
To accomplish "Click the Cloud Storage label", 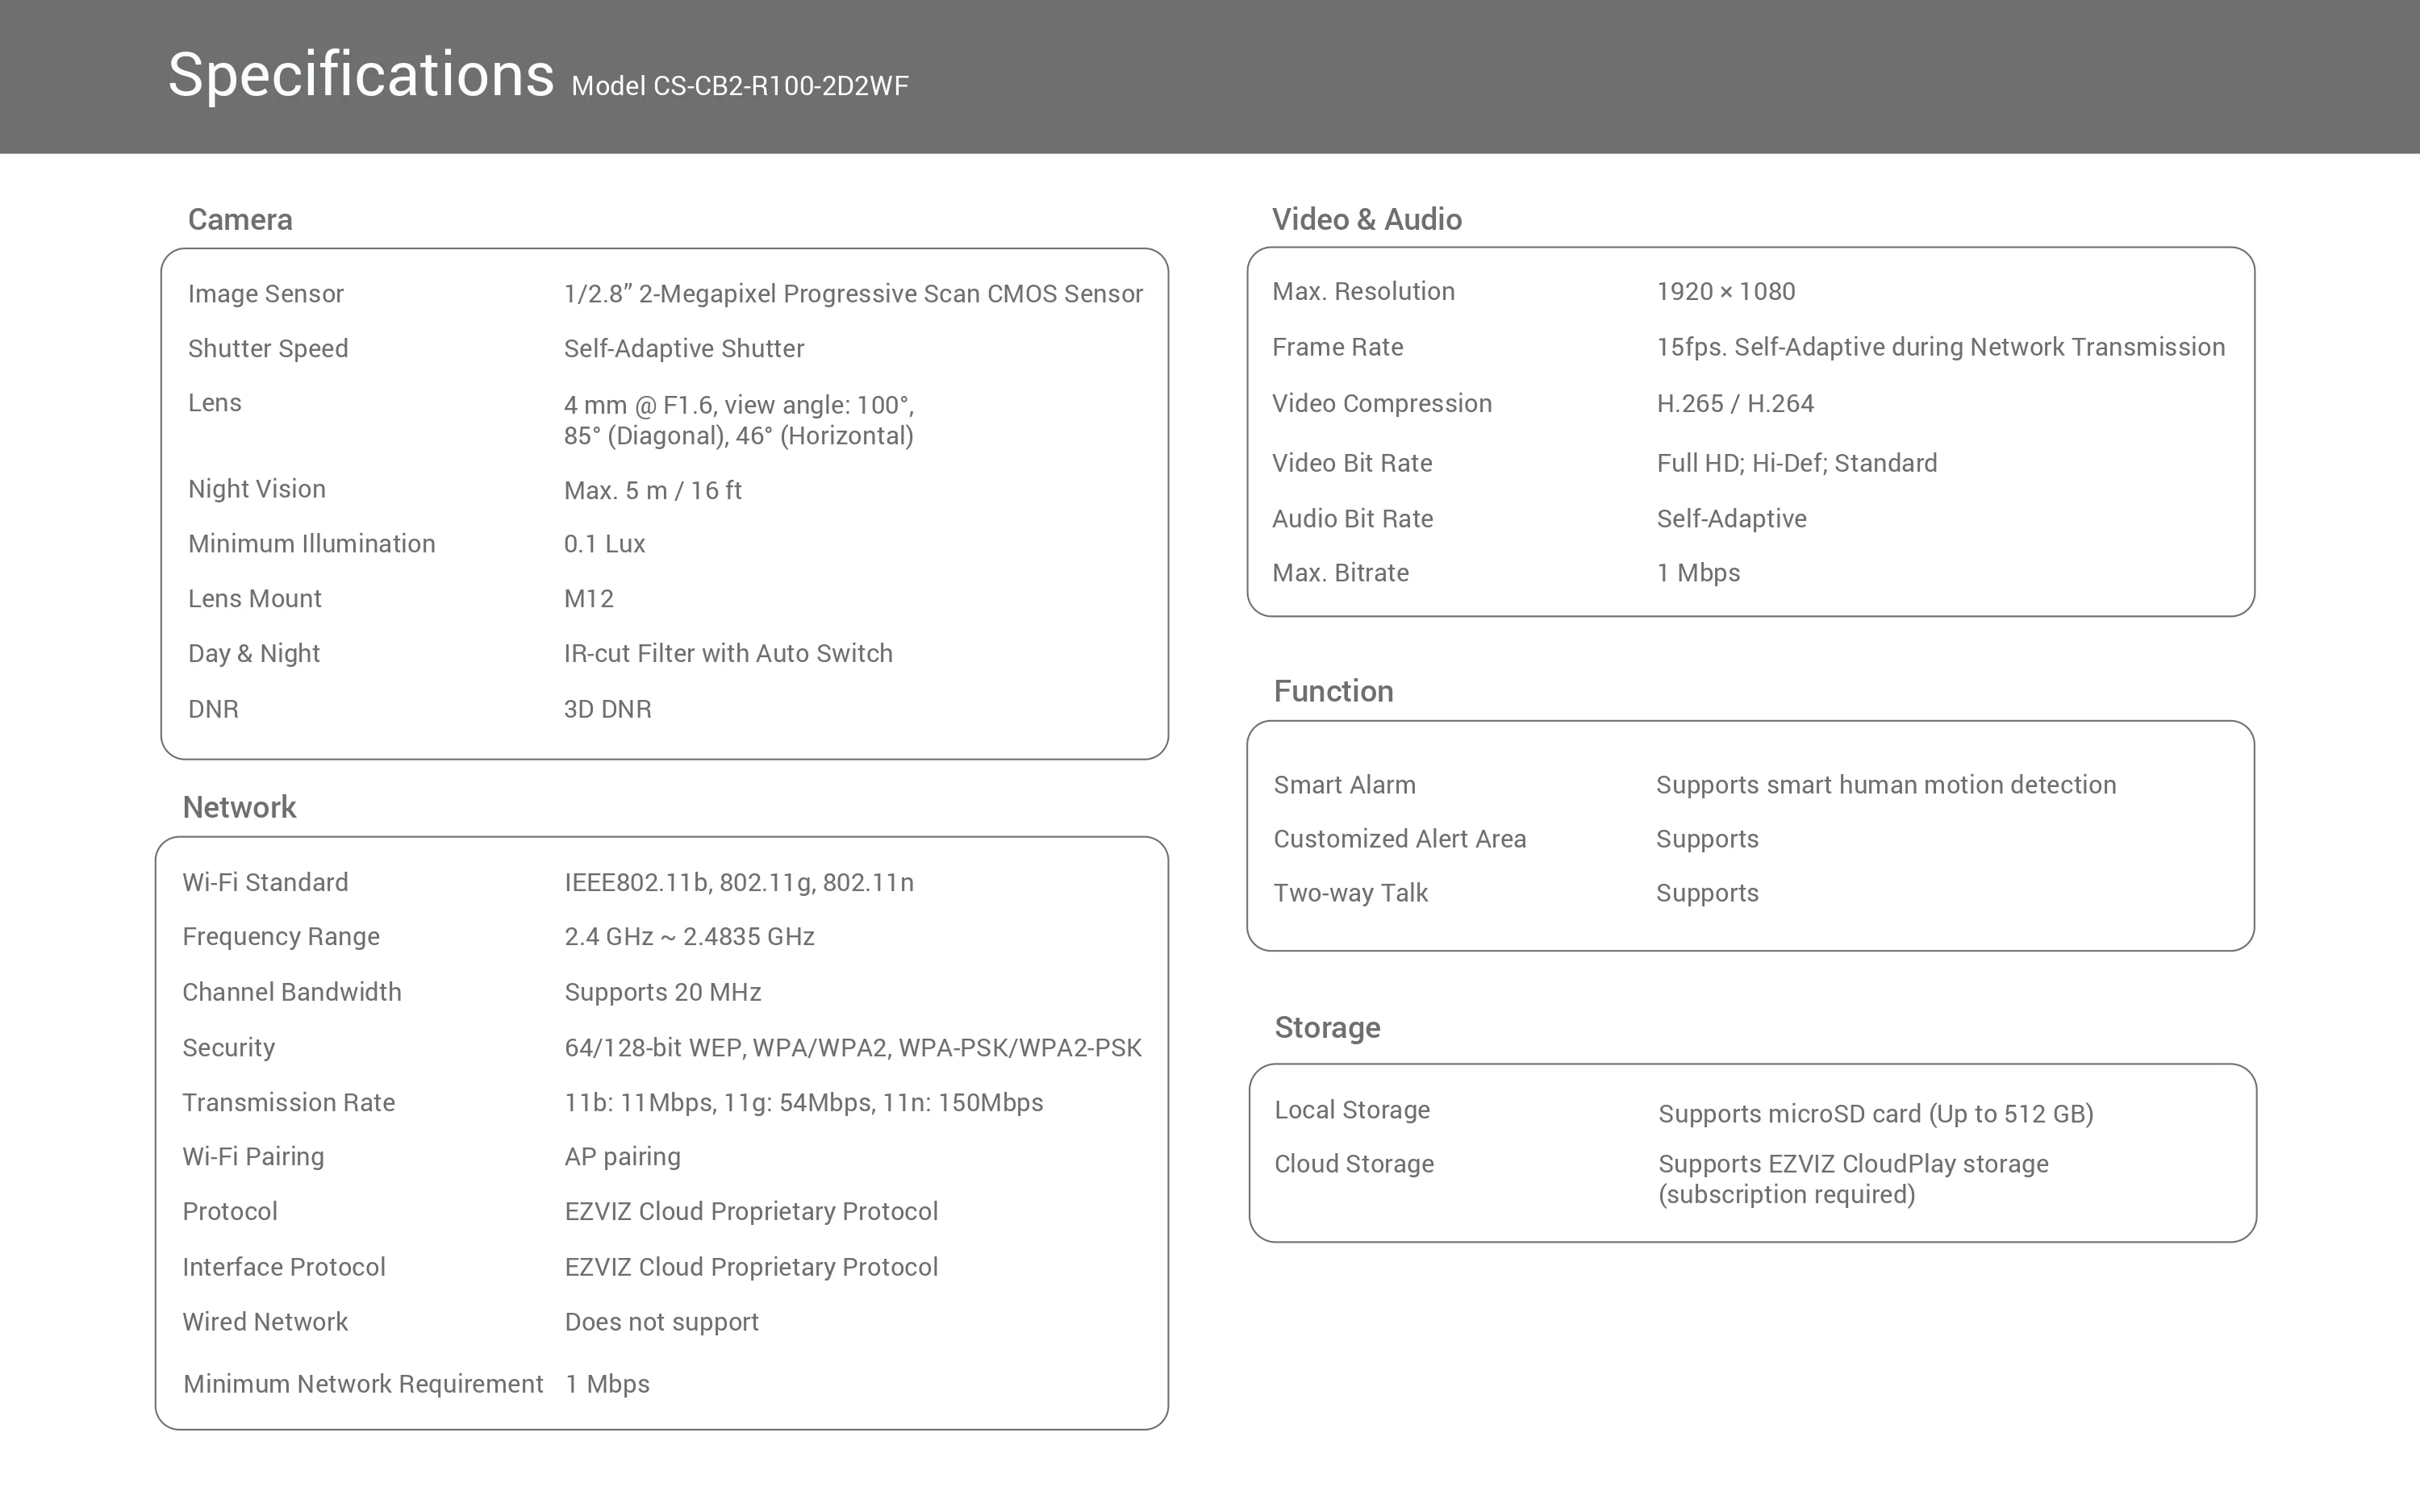I will click(1354, 1164).
